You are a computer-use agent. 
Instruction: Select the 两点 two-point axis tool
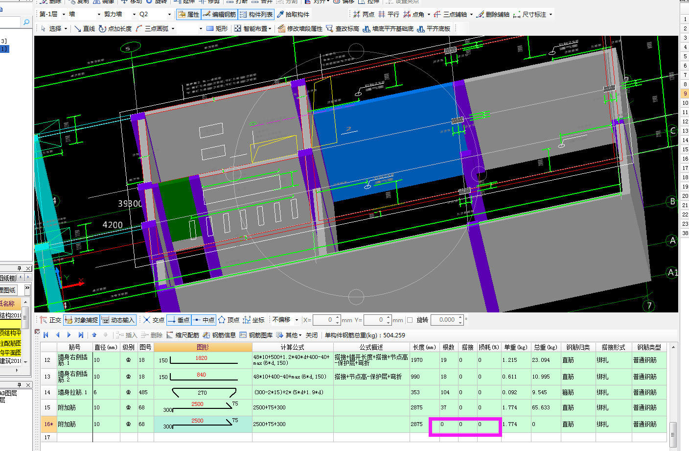tap(364, 14)
